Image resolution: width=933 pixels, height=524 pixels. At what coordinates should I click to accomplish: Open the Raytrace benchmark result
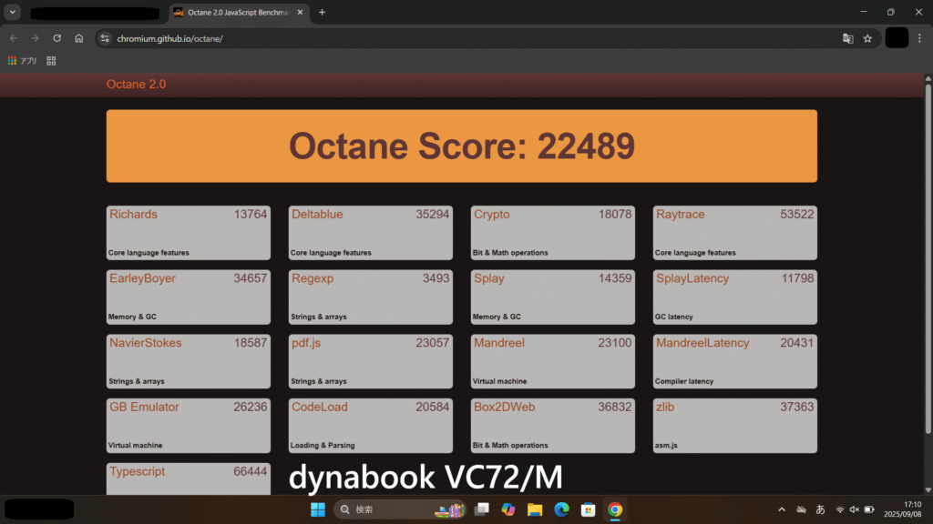click(735, 233)
